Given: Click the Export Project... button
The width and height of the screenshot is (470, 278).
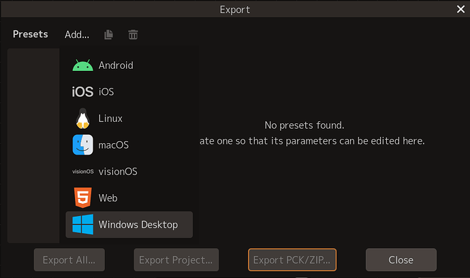Looking at the screenshot, I should [176, 260].
